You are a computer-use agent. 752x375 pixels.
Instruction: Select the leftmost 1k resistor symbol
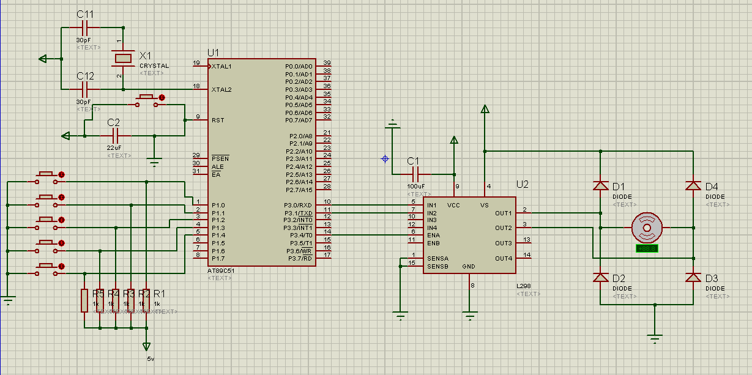click(x=85, y=300)
